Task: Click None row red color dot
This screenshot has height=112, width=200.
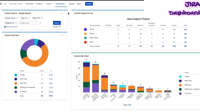Action: (85, 42)
